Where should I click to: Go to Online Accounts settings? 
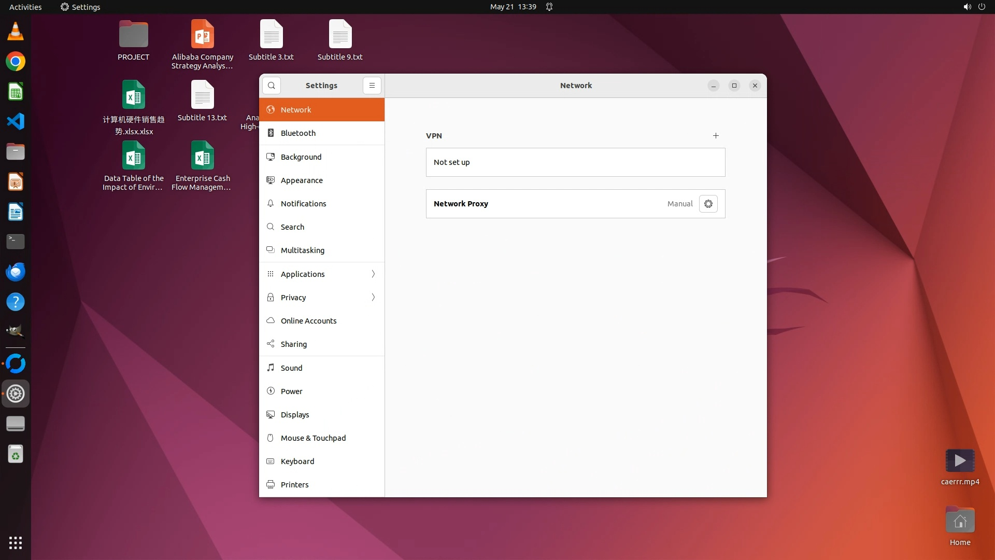tap(308, 321)
